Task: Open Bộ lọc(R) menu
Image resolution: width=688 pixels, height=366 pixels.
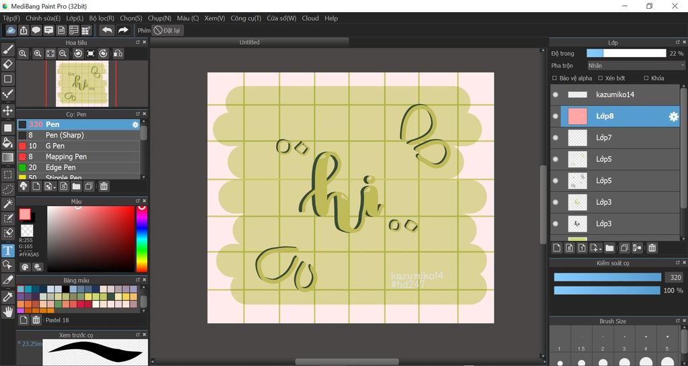Action: 101,18
